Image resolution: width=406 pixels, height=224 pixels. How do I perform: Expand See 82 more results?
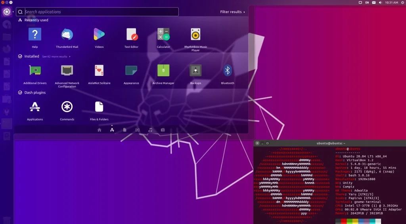tap(56, 56)
